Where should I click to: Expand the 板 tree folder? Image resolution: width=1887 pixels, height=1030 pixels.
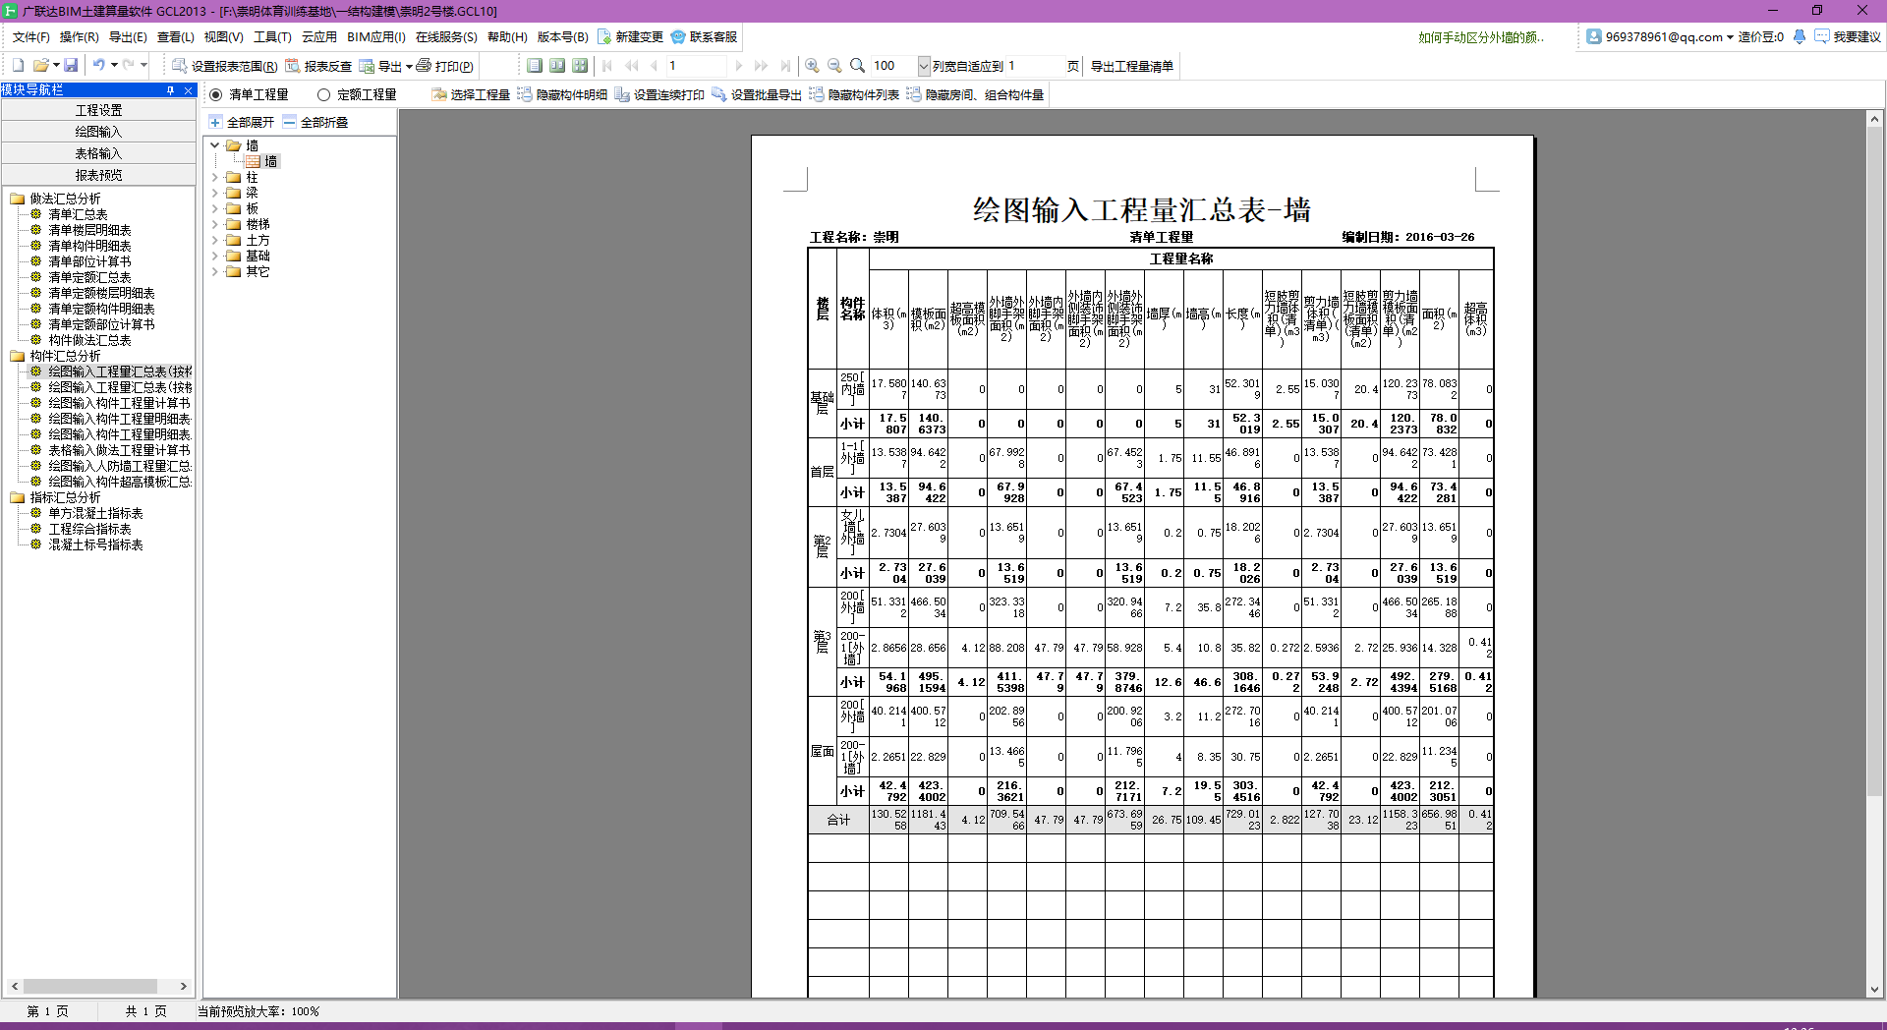coord(215,209)
